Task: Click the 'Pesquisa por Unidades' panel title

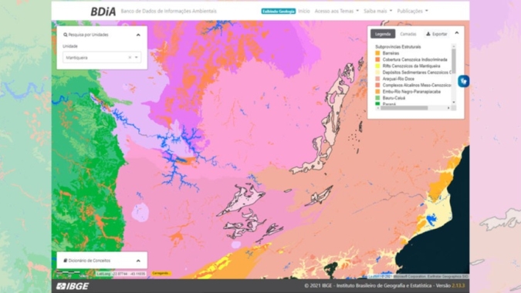Action: (89, 35)
